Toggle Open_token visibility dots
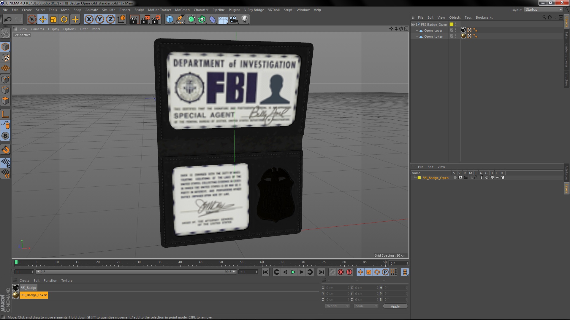 456,36
